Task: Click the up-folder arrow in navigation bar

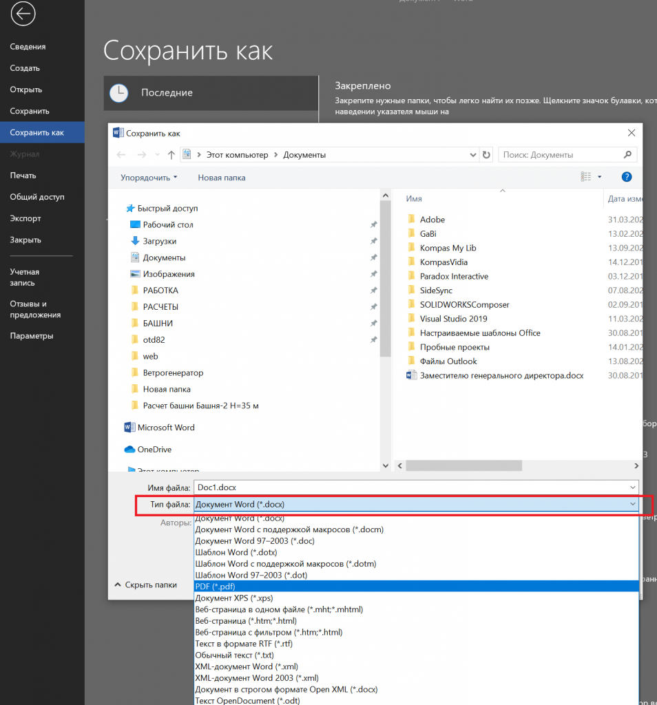Action: point(171,155)
